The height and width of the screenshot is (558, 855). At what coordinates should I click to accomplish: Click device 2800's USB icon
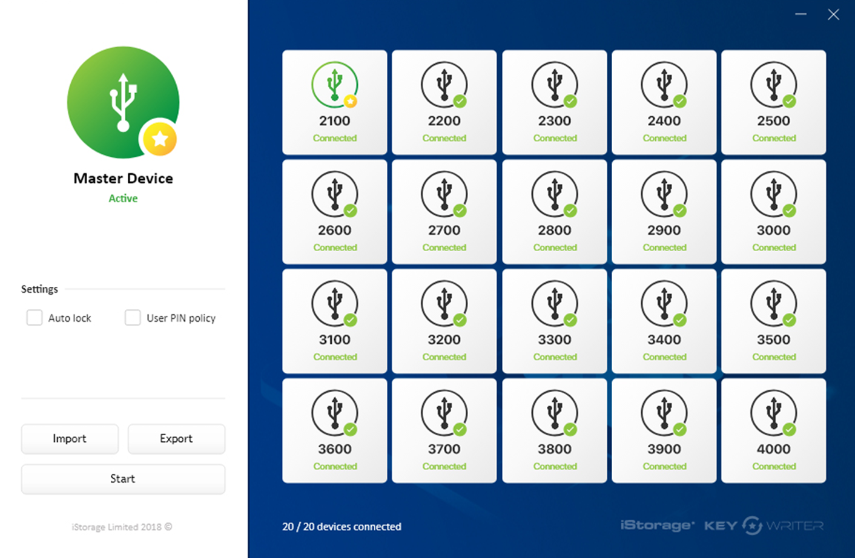tap(554, 194)
